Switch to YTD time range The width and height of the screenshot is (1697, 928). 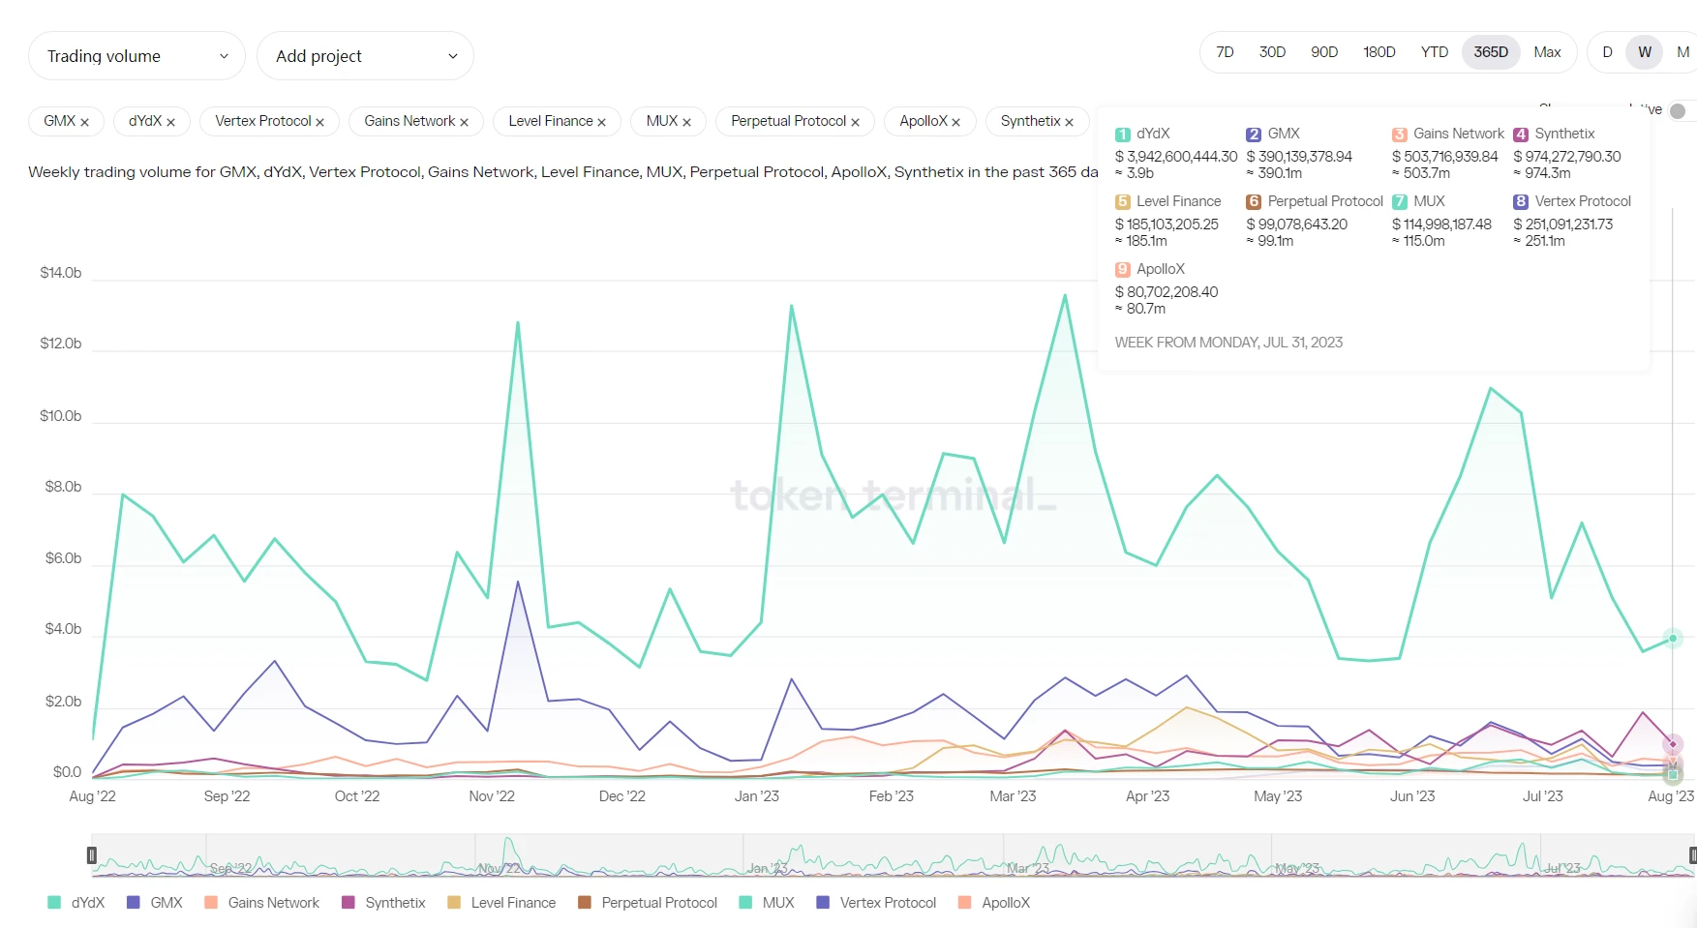coord(1434,52)
